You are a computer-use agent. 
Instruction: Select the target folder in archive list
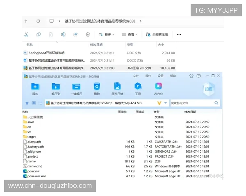click(32, 137)
